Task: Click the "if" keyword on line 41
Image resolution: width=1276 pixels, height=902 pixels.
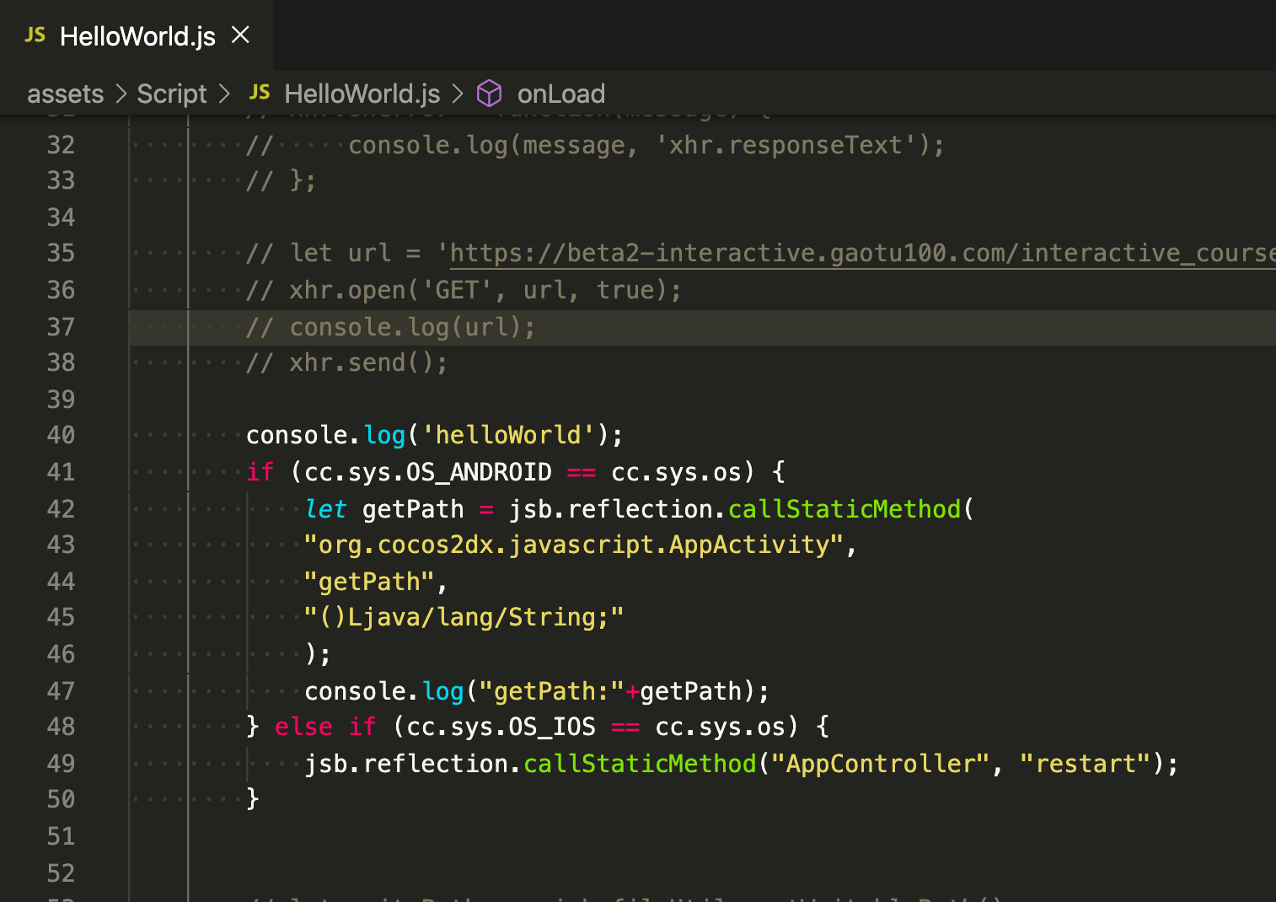Action: coord(260,472)
